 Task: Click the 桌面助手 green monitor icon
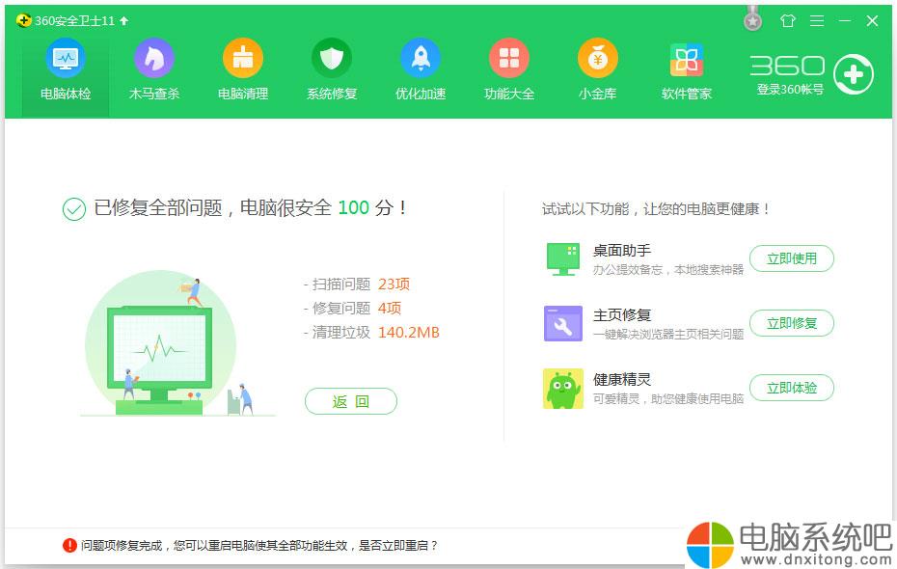[563, 259]
